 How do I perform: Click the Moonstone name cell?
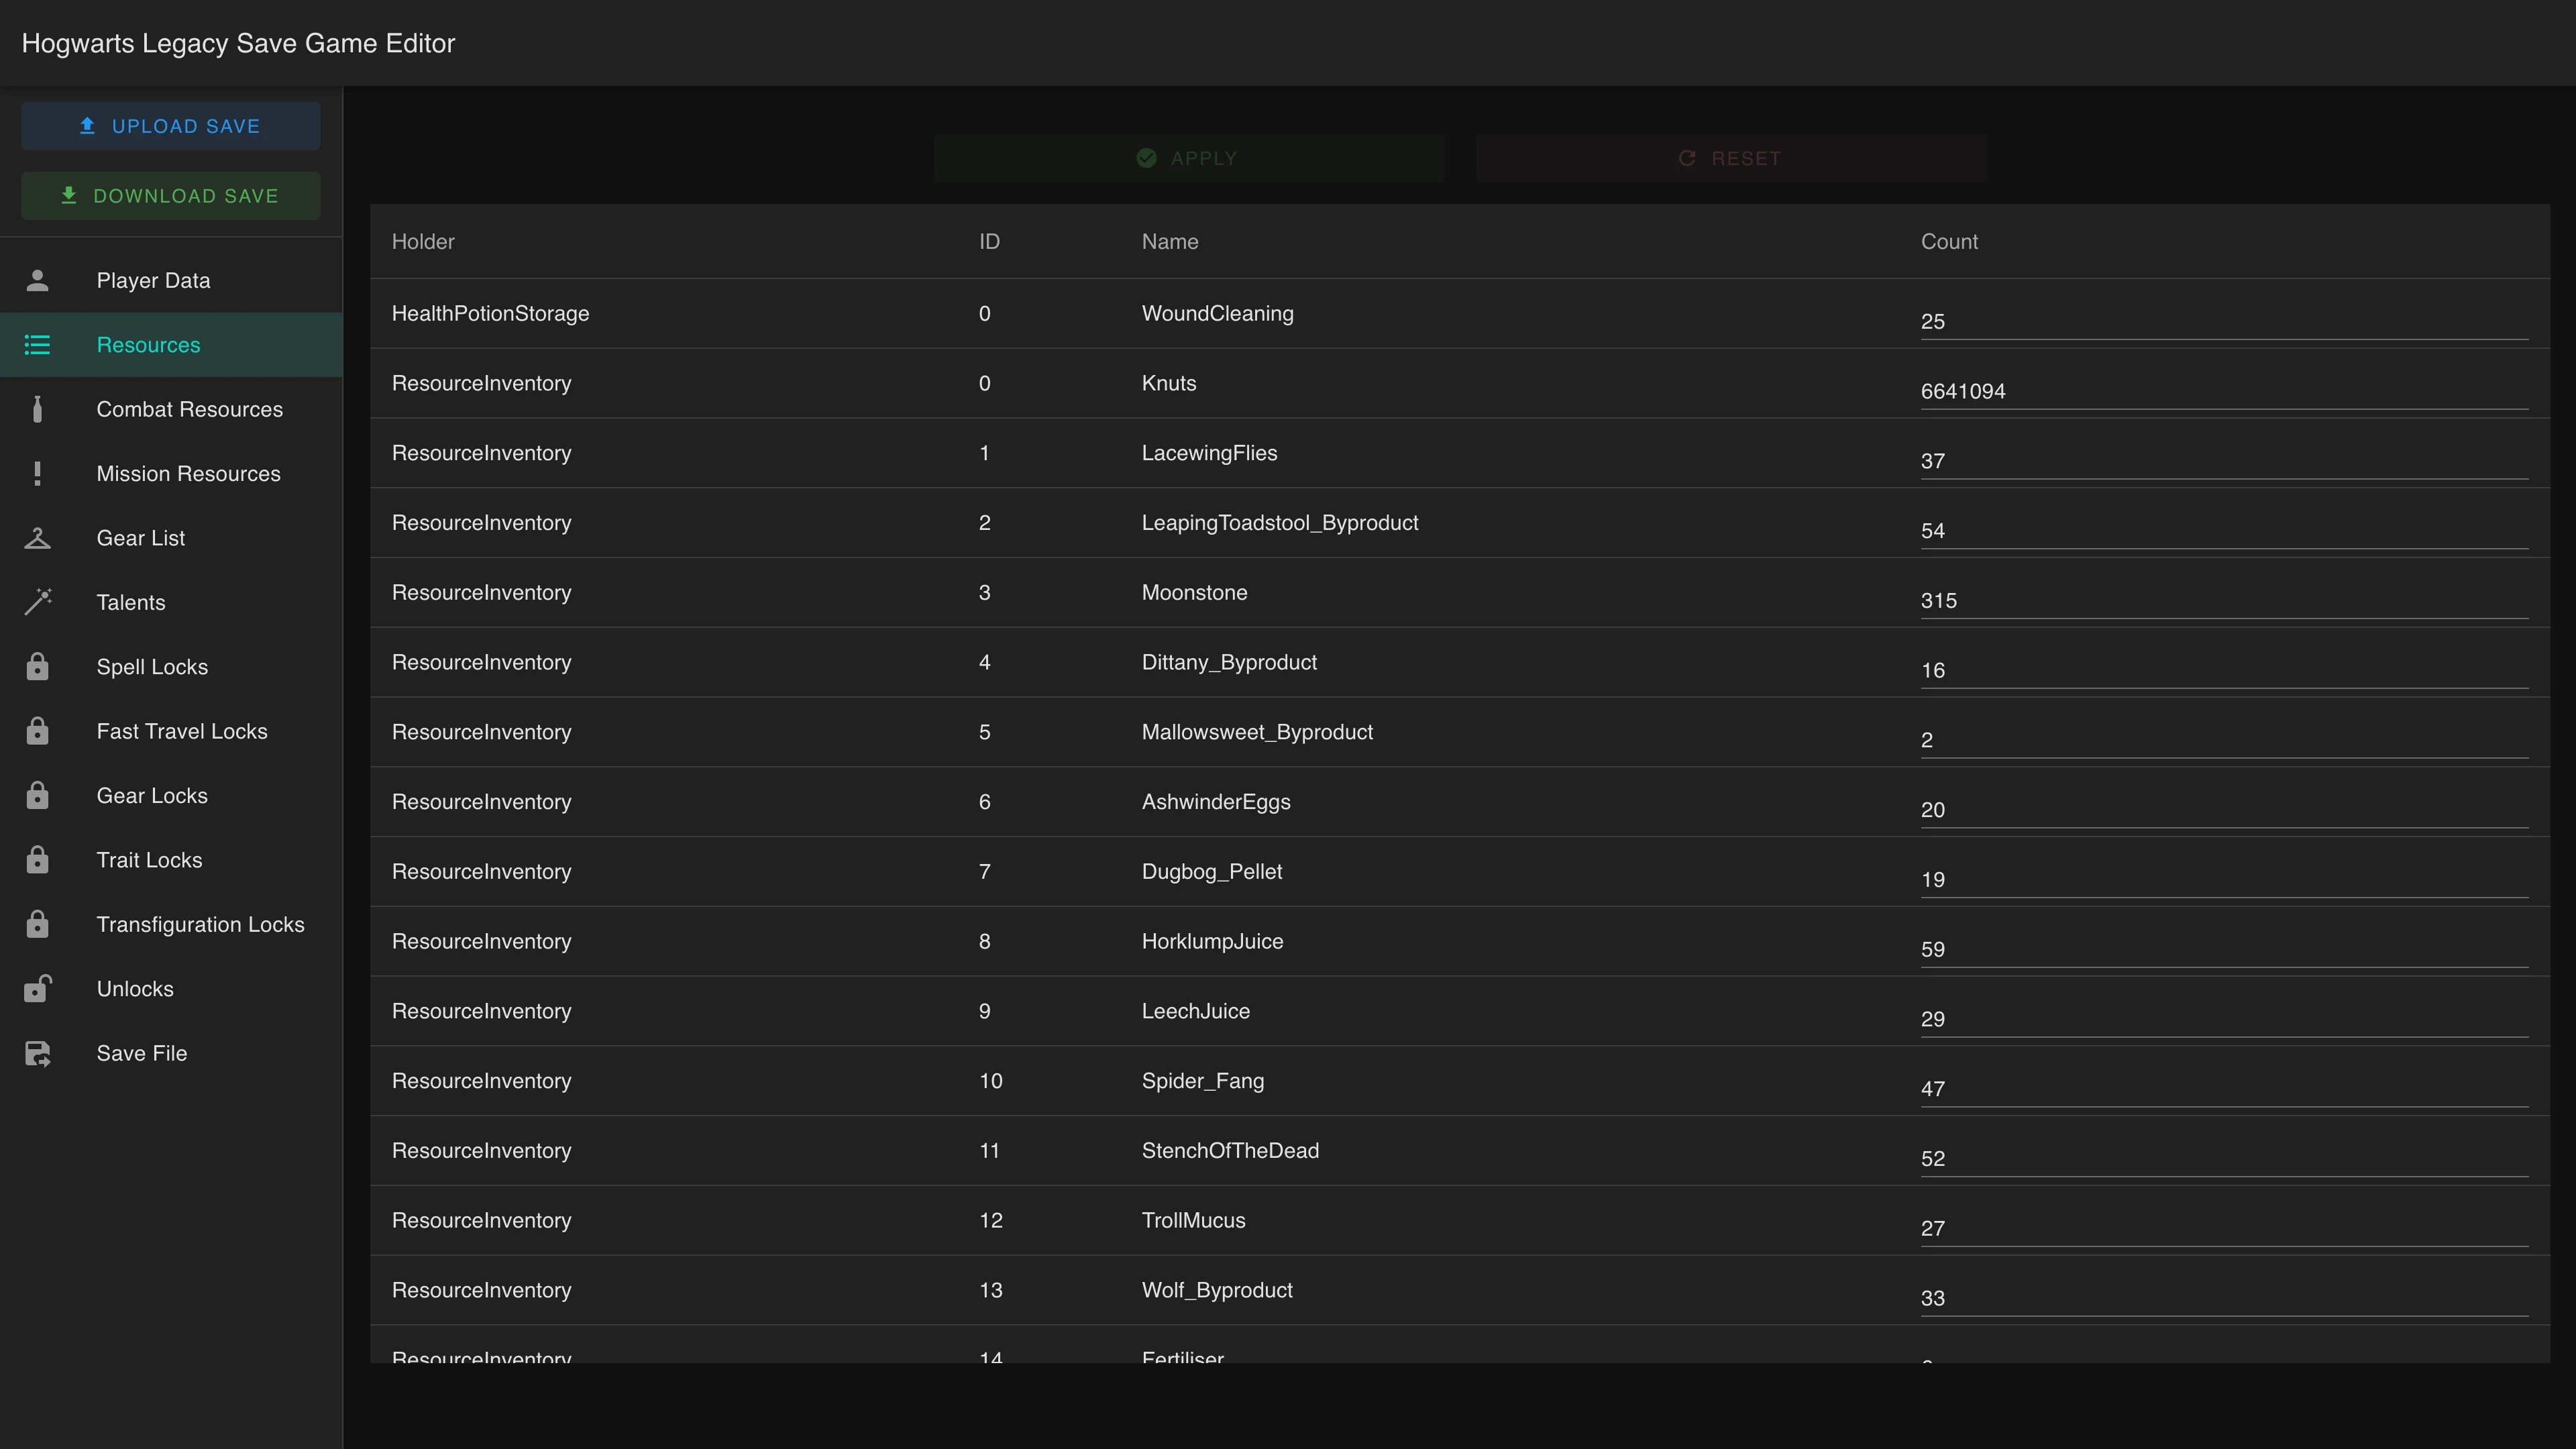1195,593
